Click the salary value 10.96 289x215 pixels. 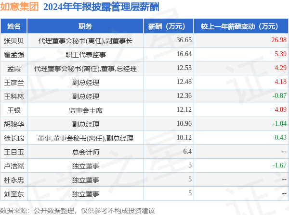184,123
